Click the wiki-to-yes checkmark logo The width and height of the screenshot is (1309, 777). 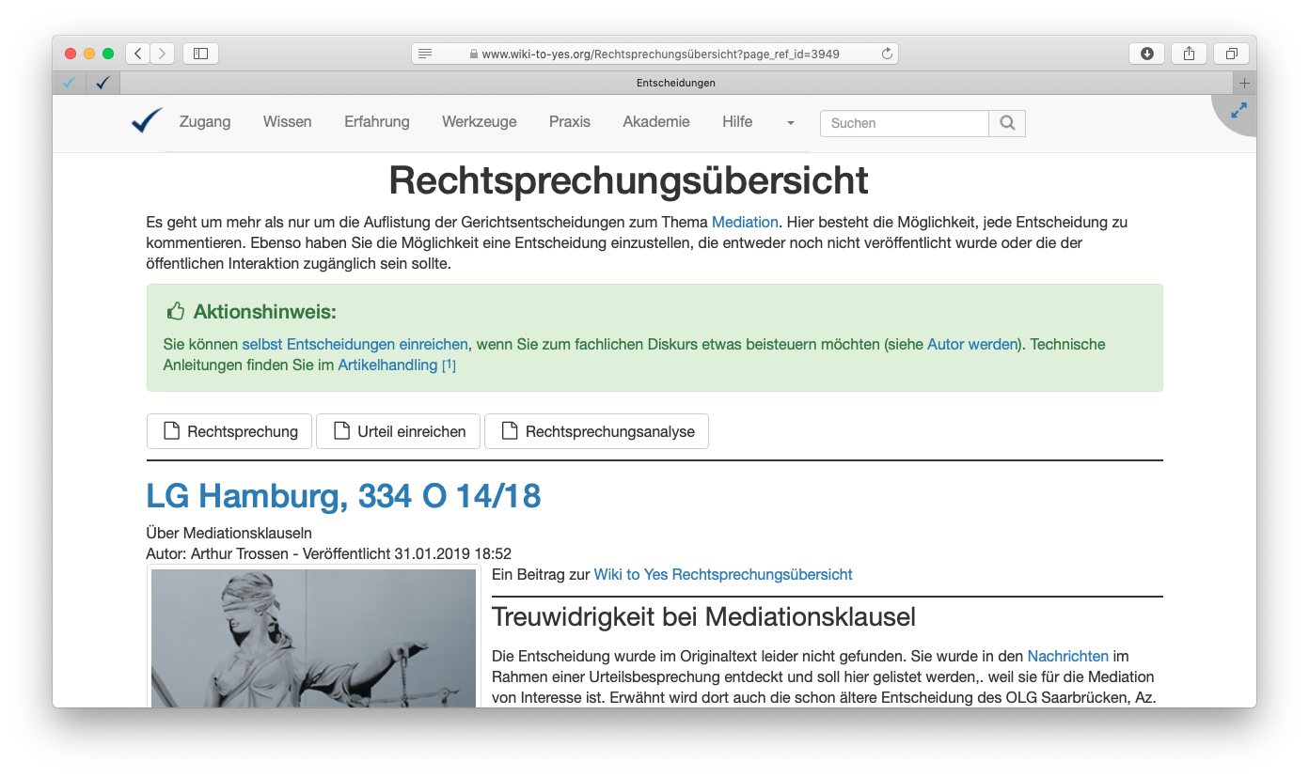pyautogui.click(x=147, y=121)
